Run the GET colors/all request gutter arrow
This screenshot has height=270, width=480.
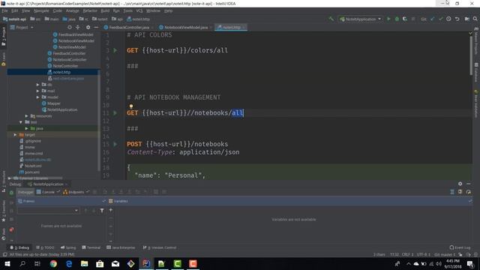click(115, 50)
